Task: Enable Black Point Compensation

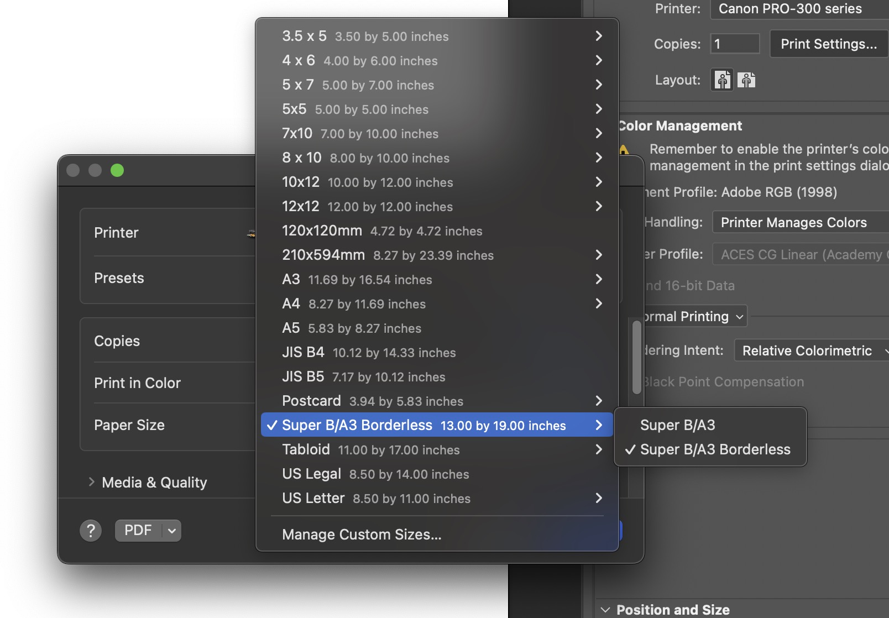Action: (x=723, y=381)
